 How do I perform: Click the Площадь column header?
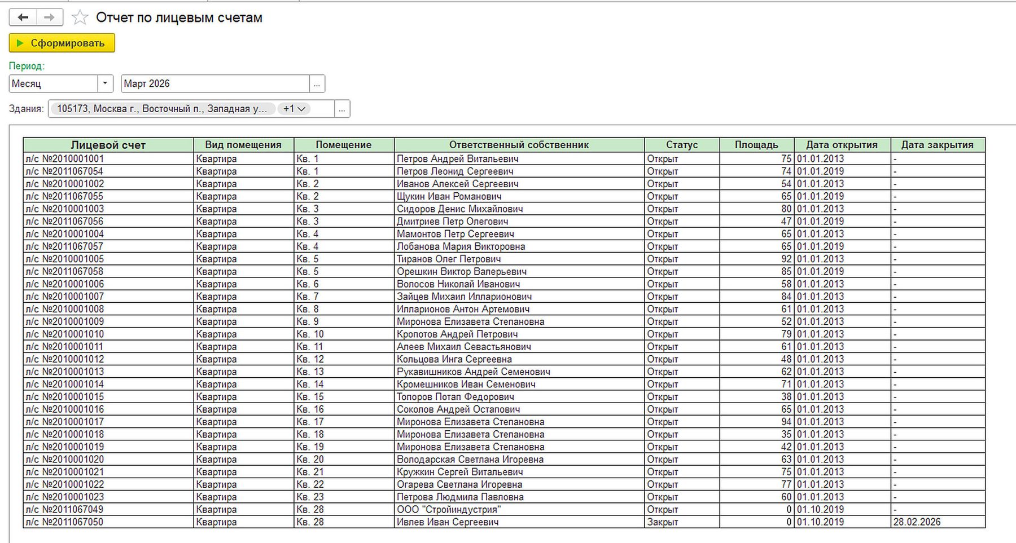[x=756, y=145]
